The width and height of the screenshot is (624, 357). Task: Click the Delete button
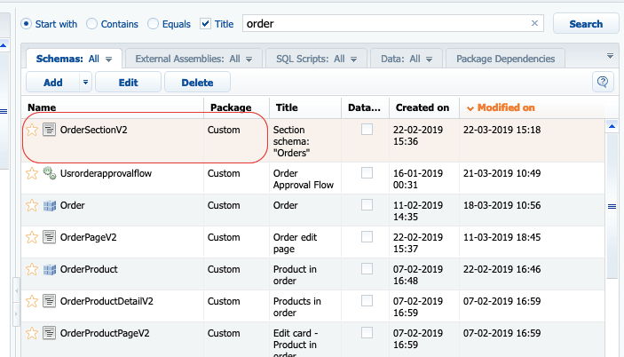196,83
